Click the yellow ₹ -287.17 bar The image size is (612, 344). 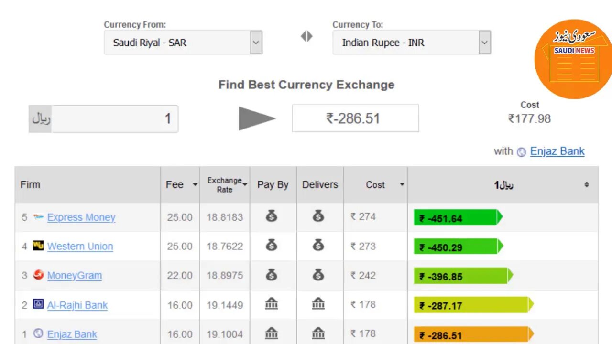pyautogui.click(x=474, y=305)
